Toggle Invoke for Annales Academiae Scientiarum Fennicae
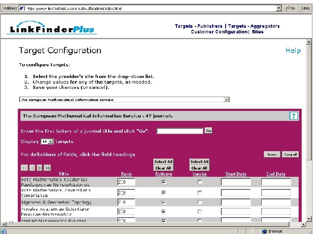 [x=200, y=211]
